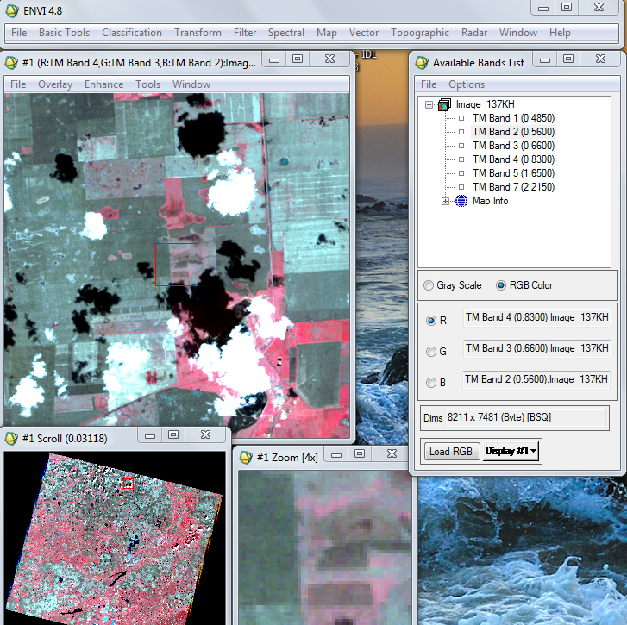The image size is (627, 625).
Task: Select the B channel radio button
Action: [x=432, y=383]
